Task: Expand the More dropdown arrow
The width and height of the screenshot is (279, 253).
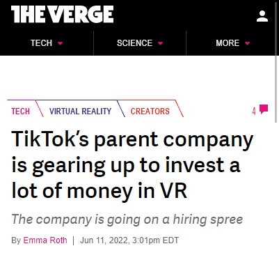Action: pos(247,43)
